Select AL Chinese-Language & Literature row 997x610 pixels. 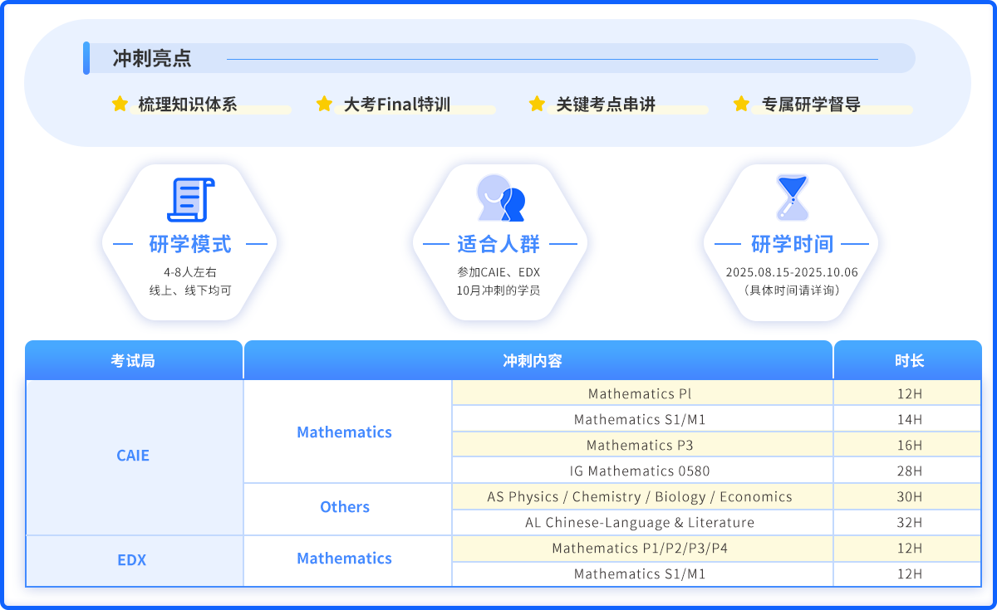coord(642,522)
